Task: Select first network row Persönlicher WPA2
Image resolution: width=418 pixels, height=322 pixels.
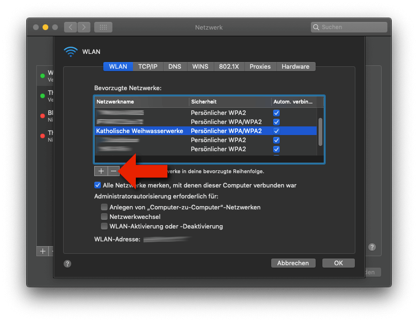Action: tap(206, 113)
